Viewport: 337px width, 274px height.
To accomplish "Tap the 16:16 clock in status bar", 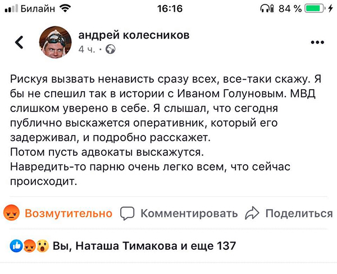I will pos(168,8).
